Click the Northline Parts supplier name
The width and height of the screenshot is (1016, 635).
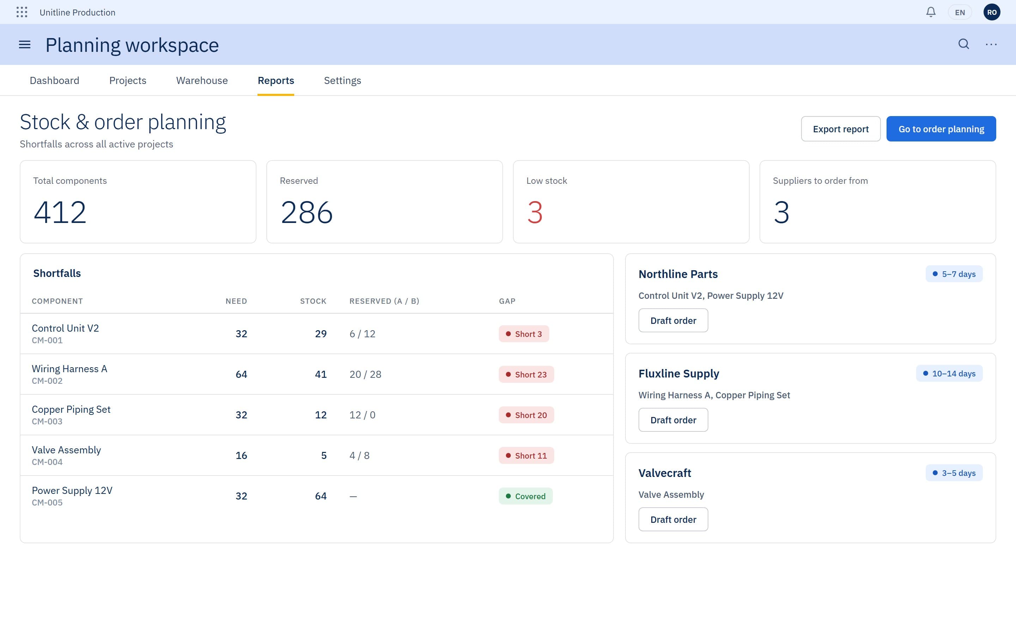(x=678, y=274)
